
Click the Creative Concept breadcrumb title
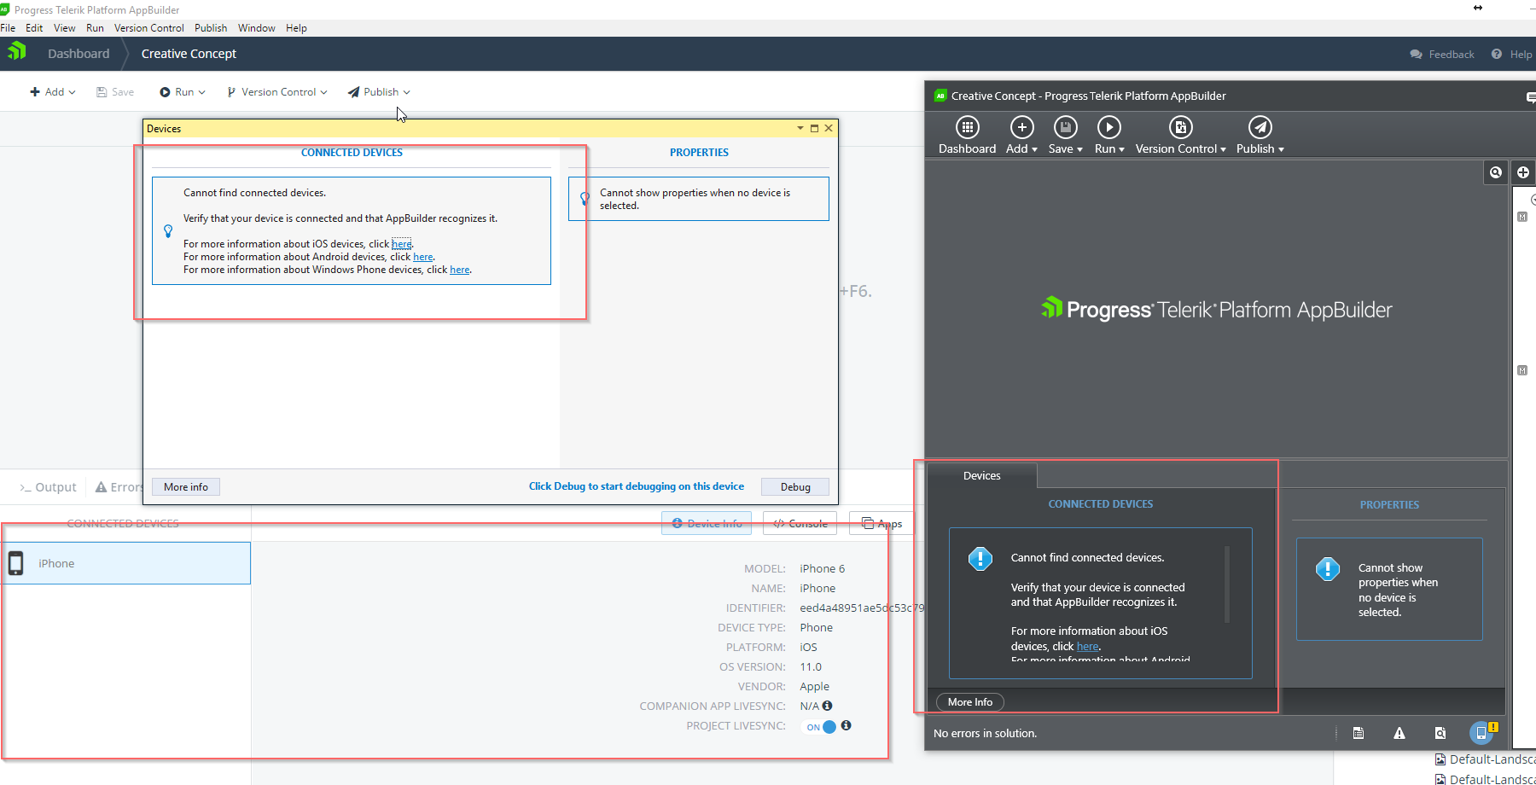pyautogui.click(x=189, y=53)
